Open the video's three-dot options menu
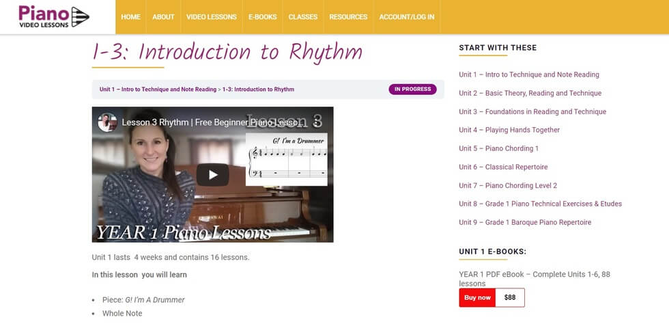The width and height of the screenshot is (669, 328). pos(316,122)
